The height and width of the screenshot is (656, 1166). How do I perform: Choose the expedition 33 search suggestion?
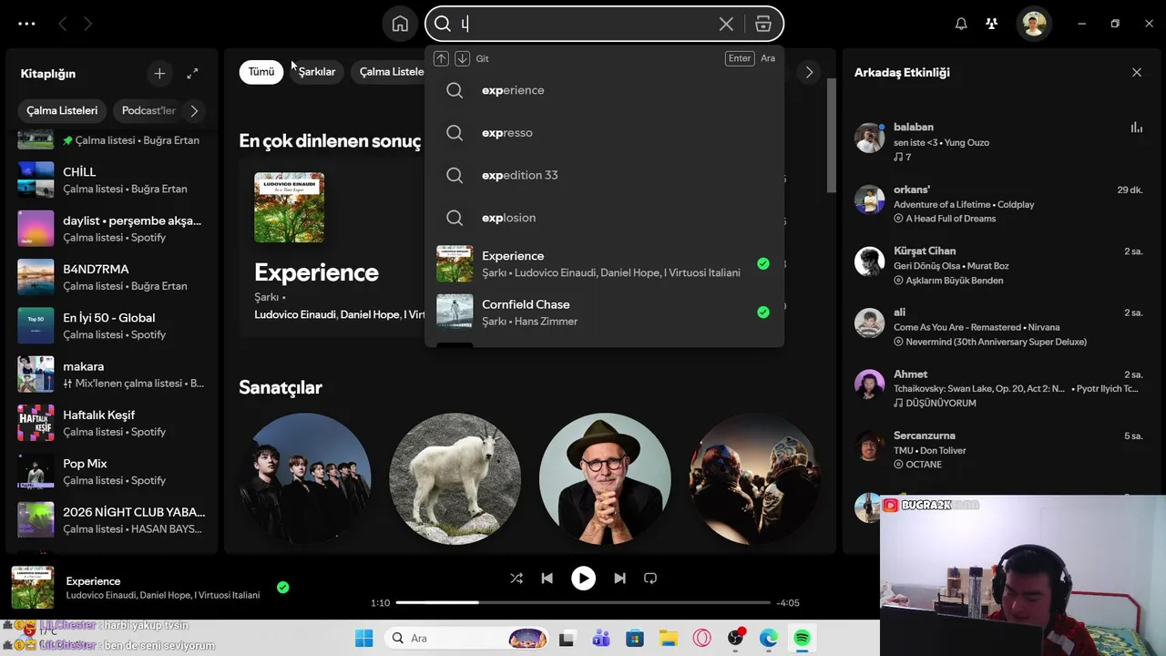pyautogui.click(x=604, y=175)
